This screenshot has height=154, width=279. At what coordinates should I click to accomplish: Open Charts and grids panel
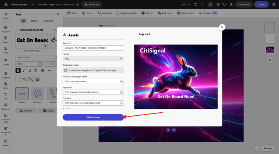6,118
